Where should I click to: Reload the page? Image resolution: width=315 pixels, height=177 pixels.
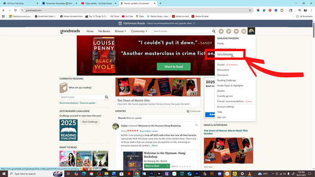coord(15,10)
